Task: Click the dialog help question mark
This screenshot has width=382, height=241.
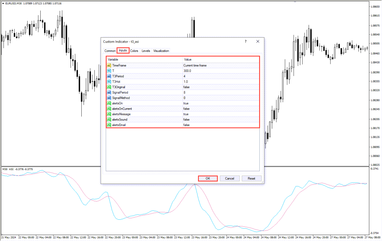Action: [245, 42]
